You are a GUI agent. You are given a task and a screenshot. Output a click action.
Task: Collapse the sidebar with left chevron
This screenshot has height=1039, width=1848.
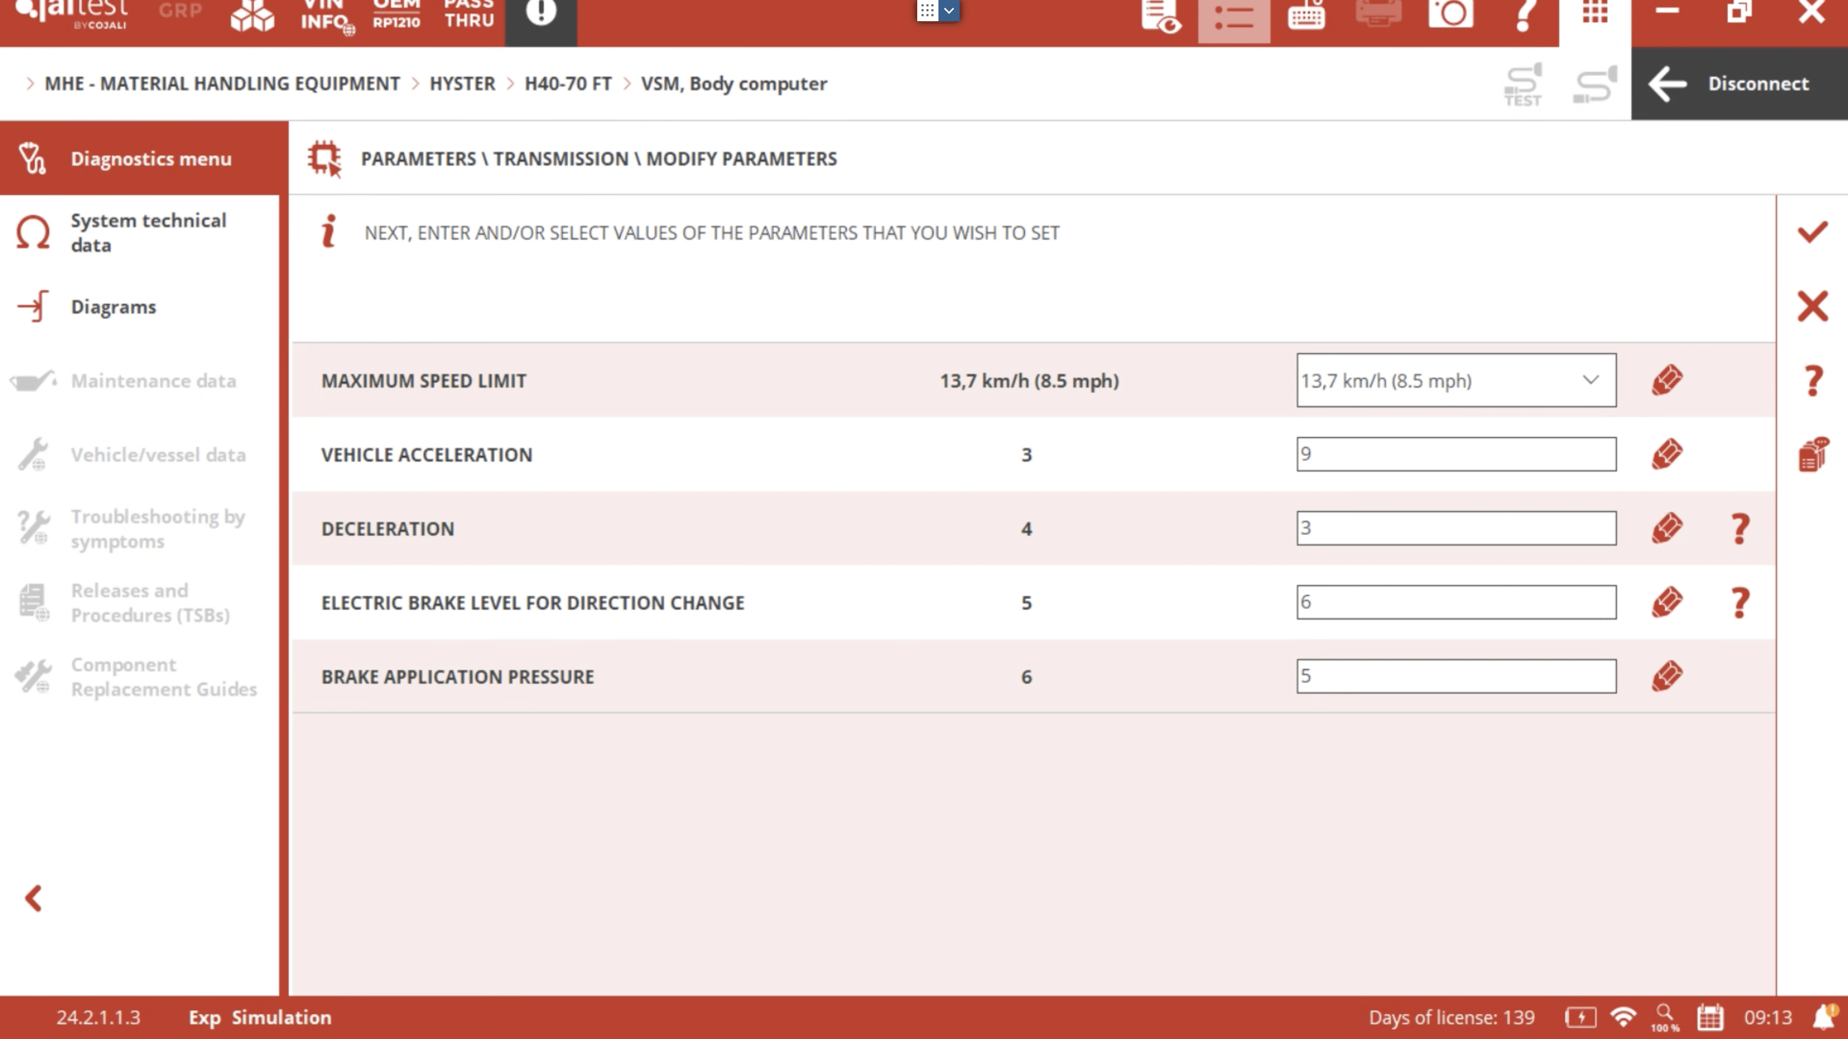34,898
